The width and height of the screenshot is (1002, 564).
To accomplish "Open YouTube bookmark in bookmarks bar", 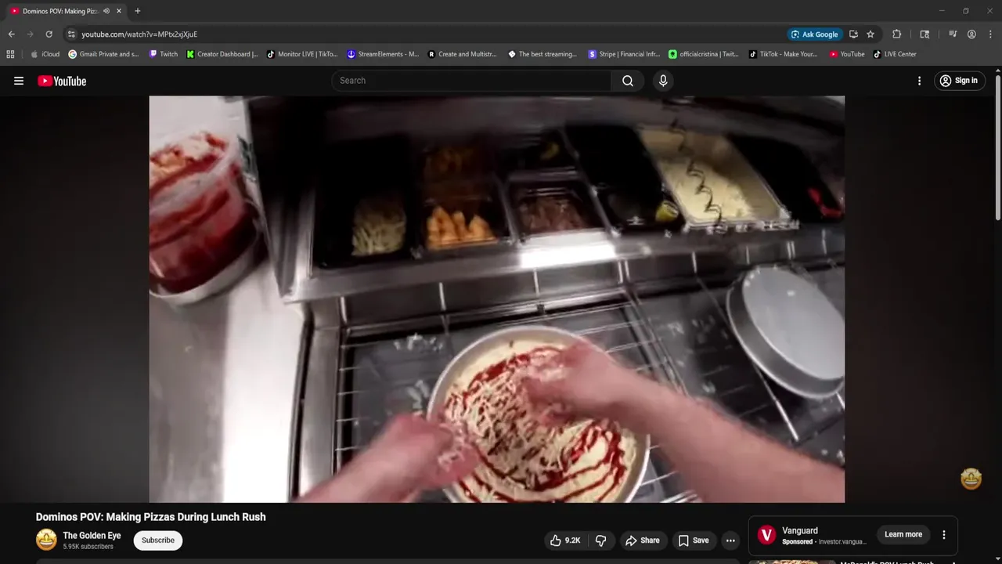I will pyautogui.click(x=847, y=54).
